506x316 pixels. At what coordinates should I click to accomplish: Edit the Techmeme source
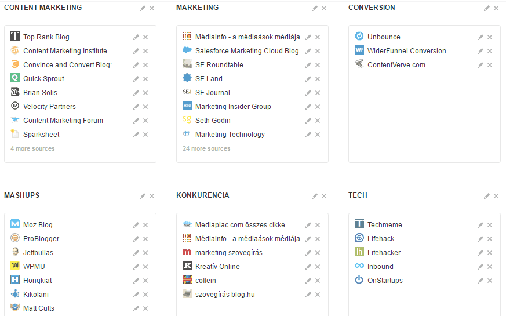coord(480,225)
